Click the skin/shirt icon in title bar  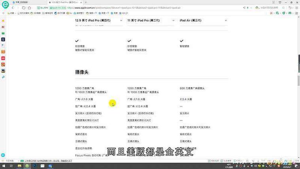(280, 2)
